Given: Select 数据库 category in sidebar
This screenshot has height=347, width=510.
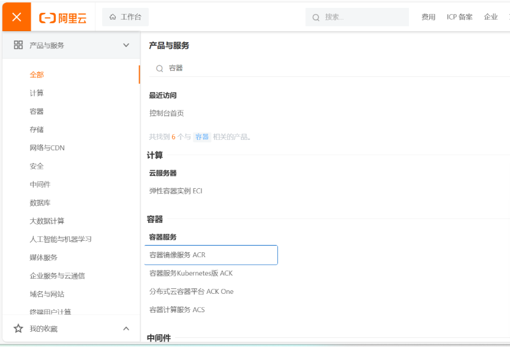Looking at the screenshot, I should (40, 203).
